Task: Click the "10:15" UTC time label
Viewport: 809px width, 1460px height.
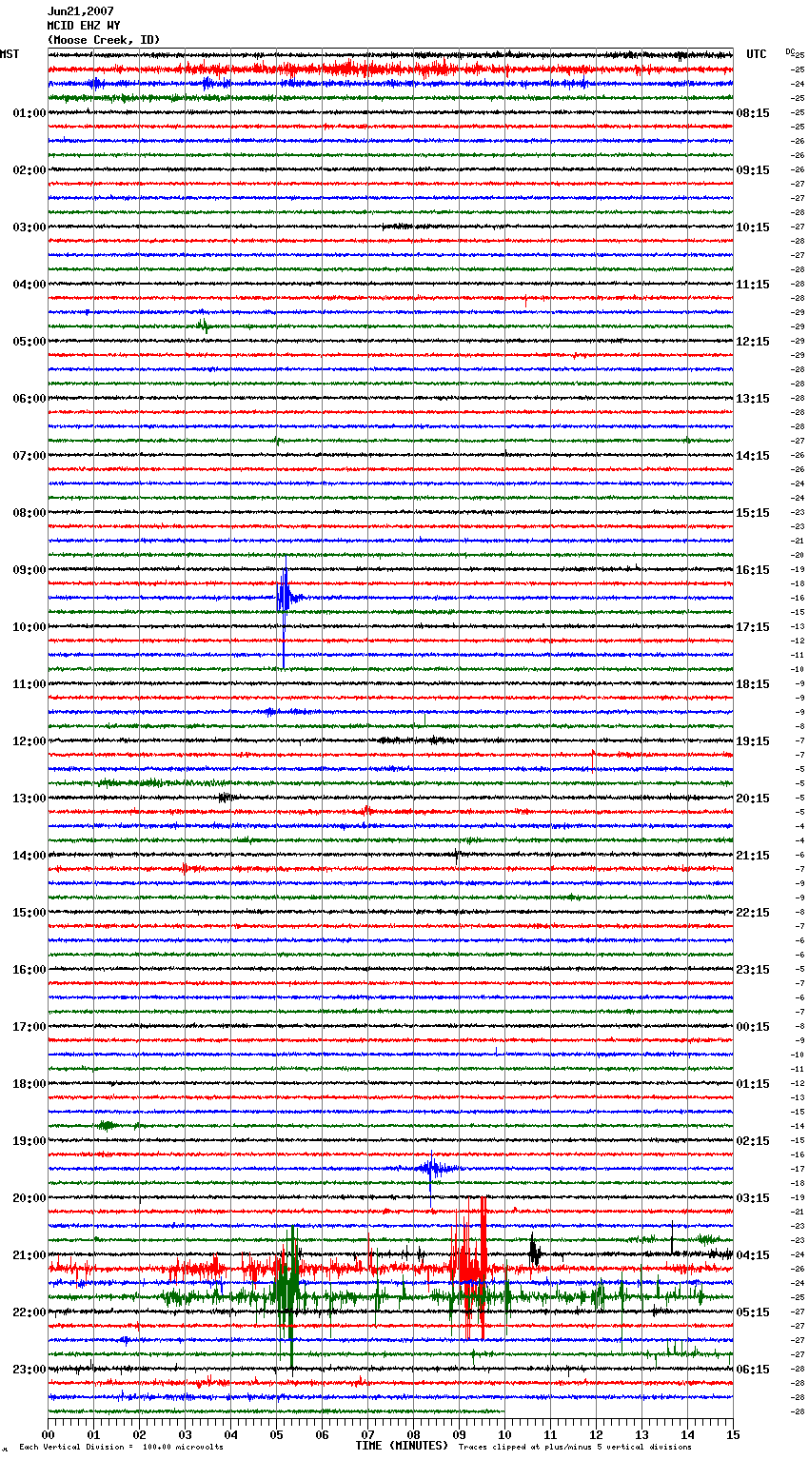Action: [753, 227]
